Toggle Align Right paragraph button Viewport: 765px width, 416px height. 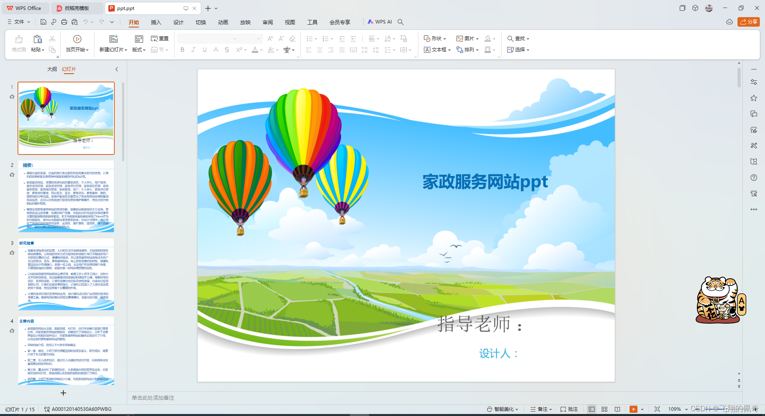pos(331,50)
